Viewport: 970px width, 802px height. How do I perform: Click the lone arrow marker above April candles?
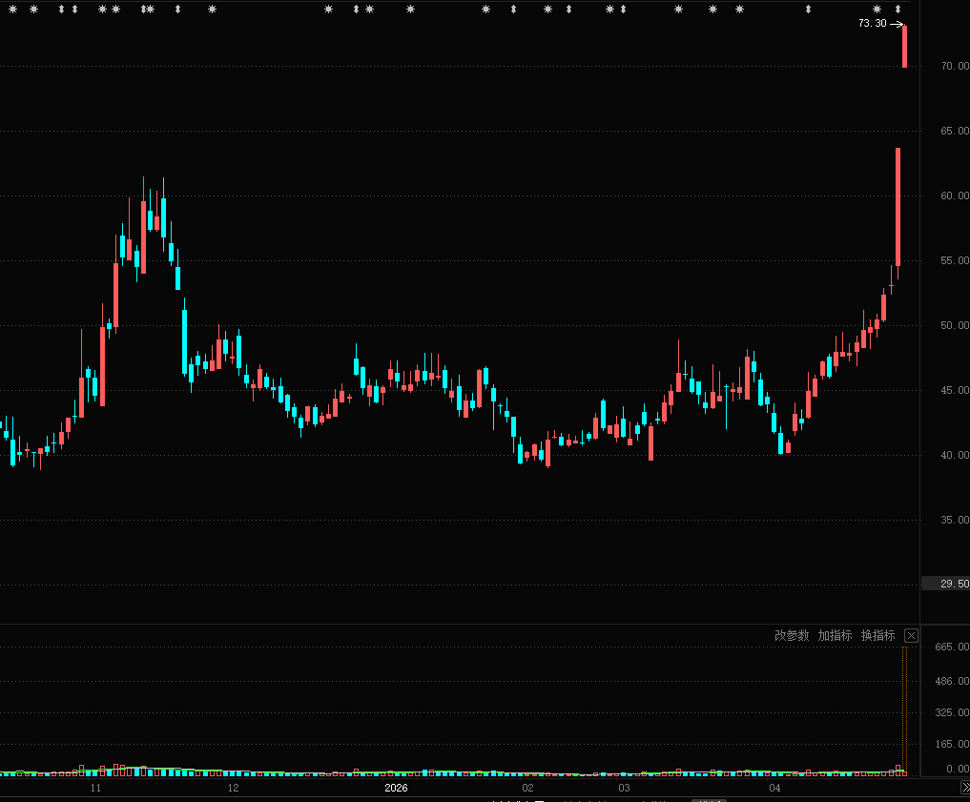click(x=808, y=10)
